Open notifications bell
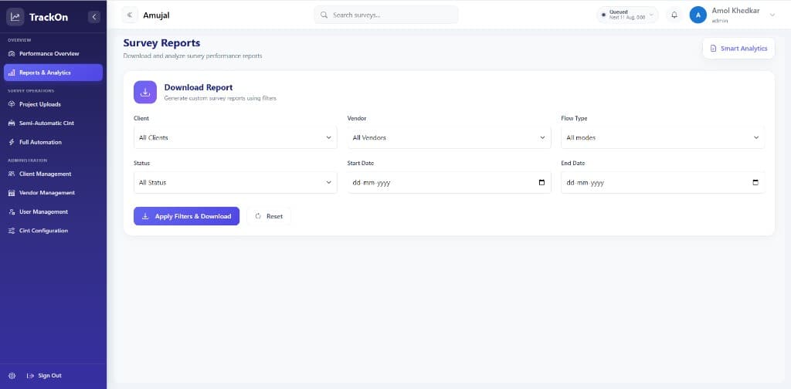791x389 pixels. [x=674, y=15]
